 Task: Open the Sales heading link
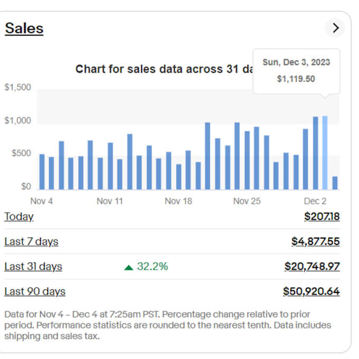(x=24, y=29)
